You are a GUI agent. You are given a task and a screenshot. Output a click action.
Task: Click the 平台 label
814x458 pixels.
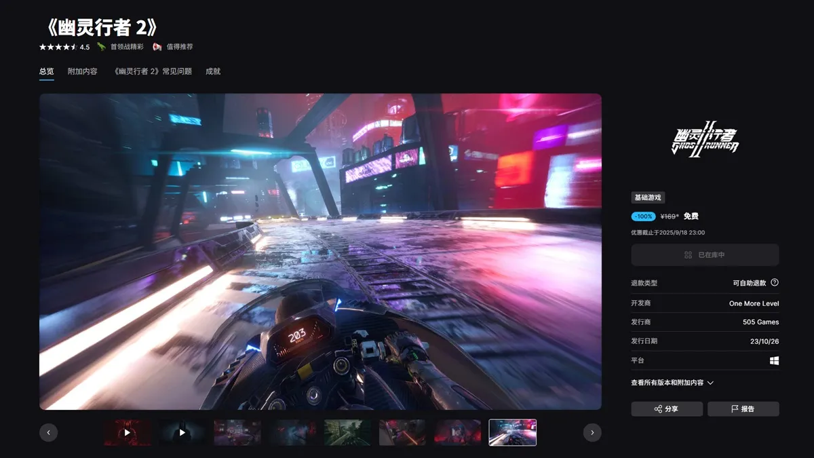[638, 360]
